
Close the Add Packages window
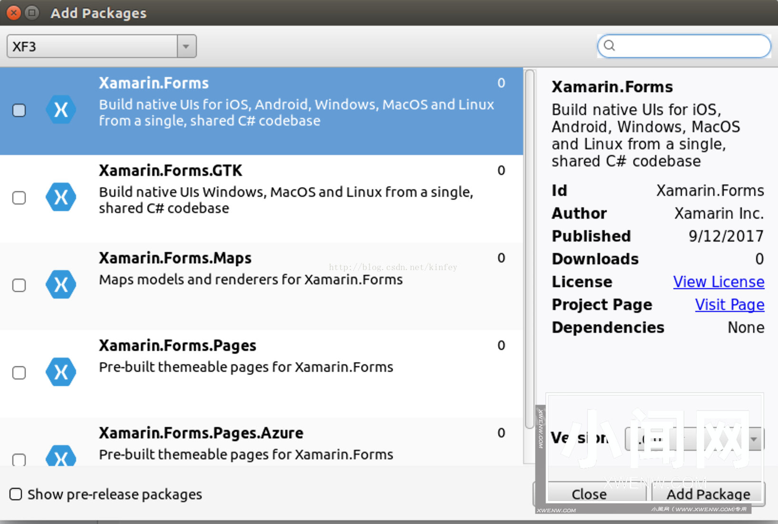(14, 13)
